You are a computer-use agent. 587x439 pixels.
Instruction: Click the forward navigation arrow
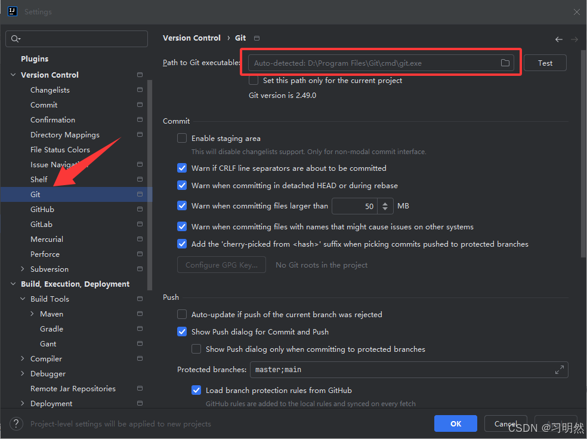(574, 39)
